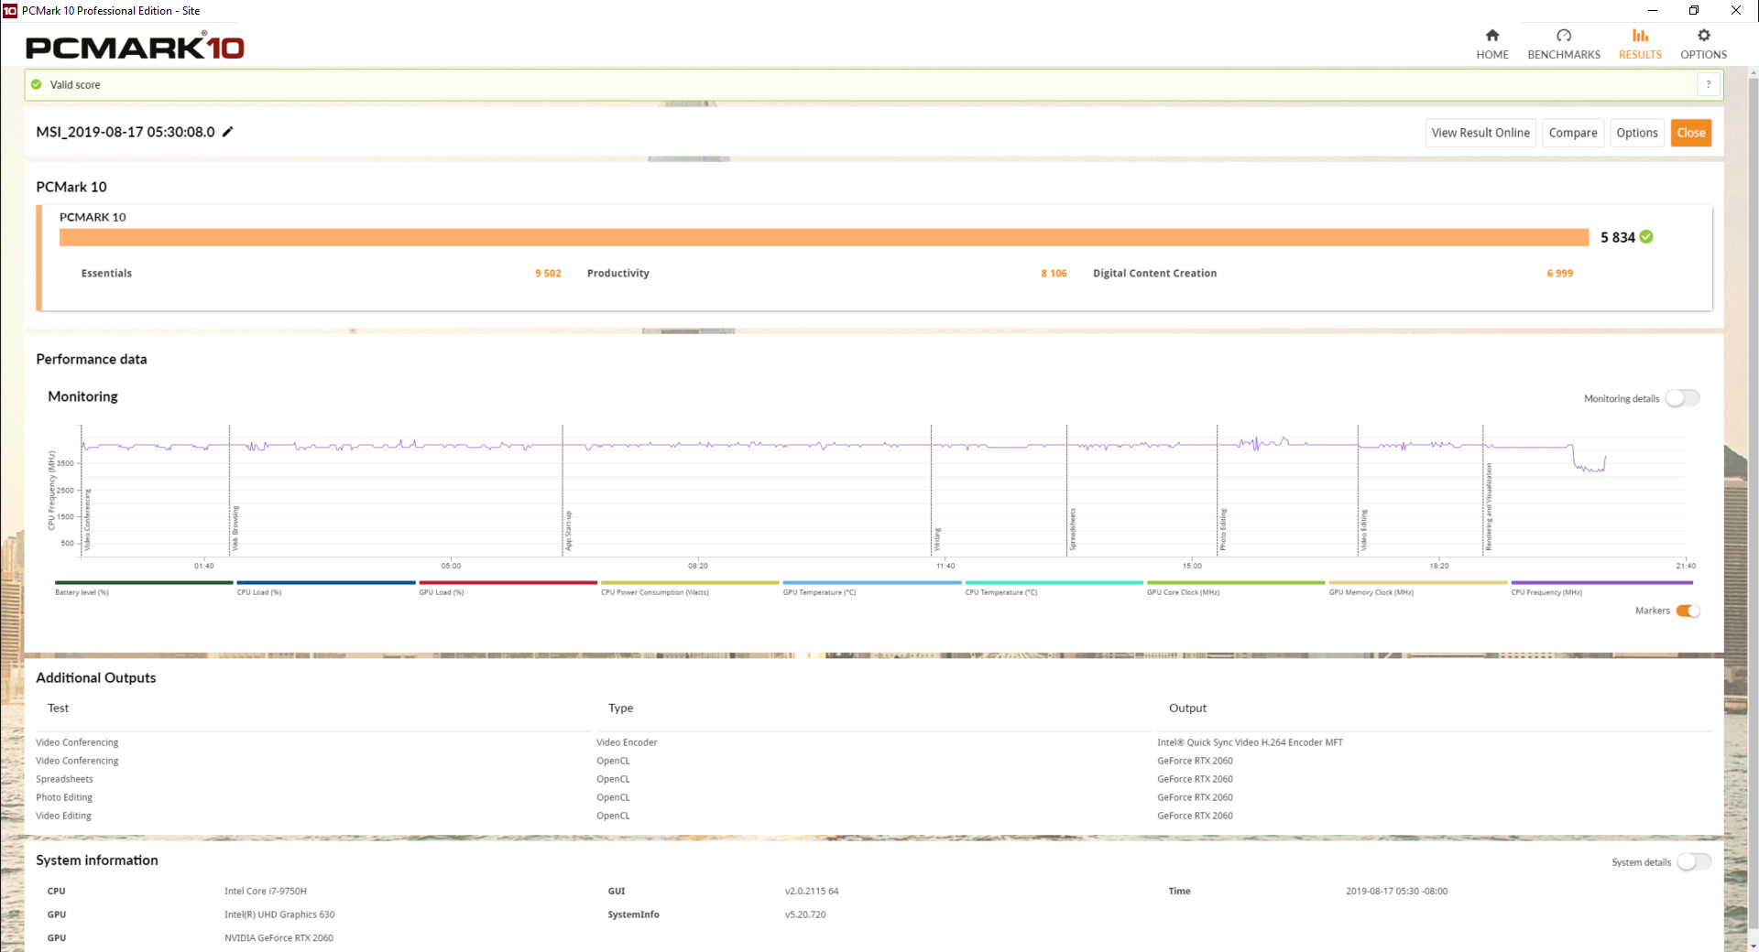Image resolution: width=1759 pixels, height=952 pixels.
Task: Open the result Options button
Action: [1637, 133]
